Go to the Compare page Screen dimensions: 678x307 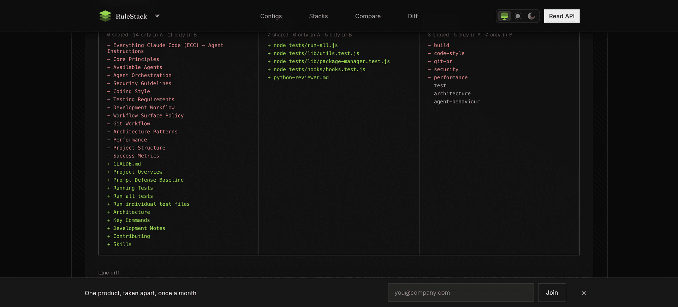click(x=368, y=16)
